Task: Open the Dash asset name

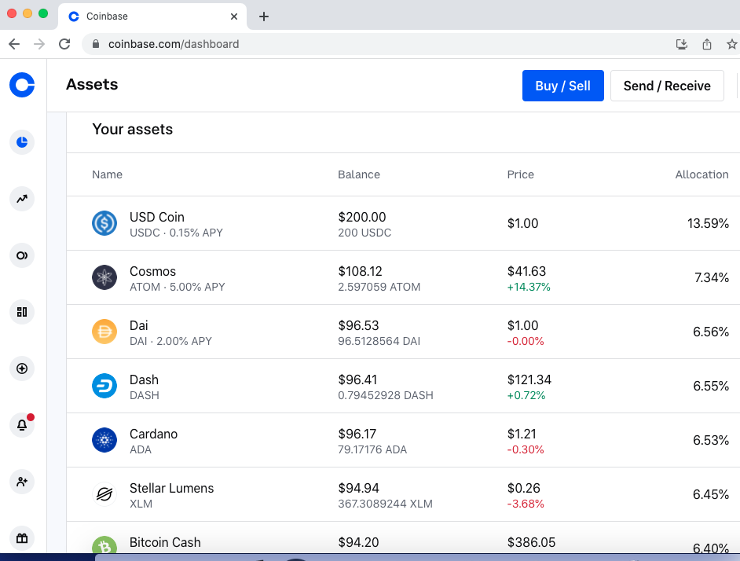Action: click(144, 380)
